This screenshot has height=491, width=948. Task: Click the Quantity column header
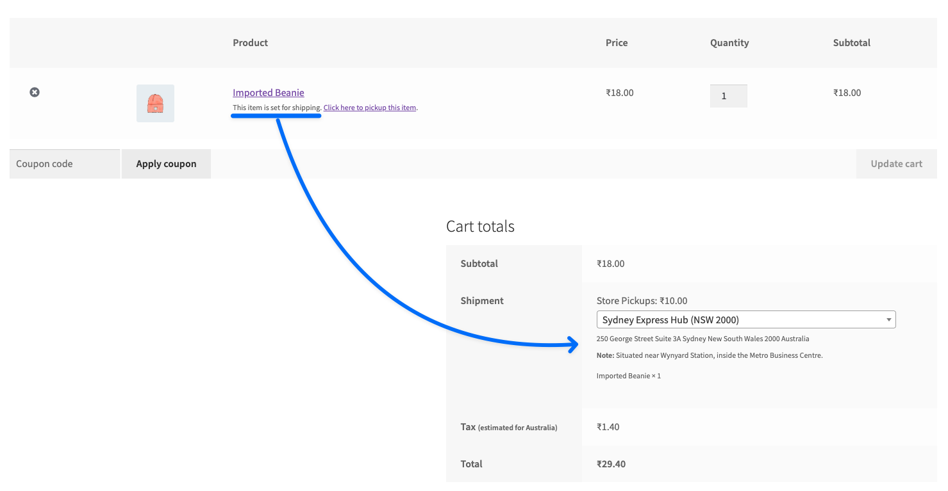tap(729, 43)
